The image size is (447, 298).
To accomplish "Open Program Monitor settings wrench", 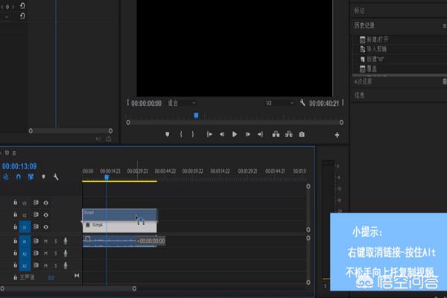I will point(302,103).
